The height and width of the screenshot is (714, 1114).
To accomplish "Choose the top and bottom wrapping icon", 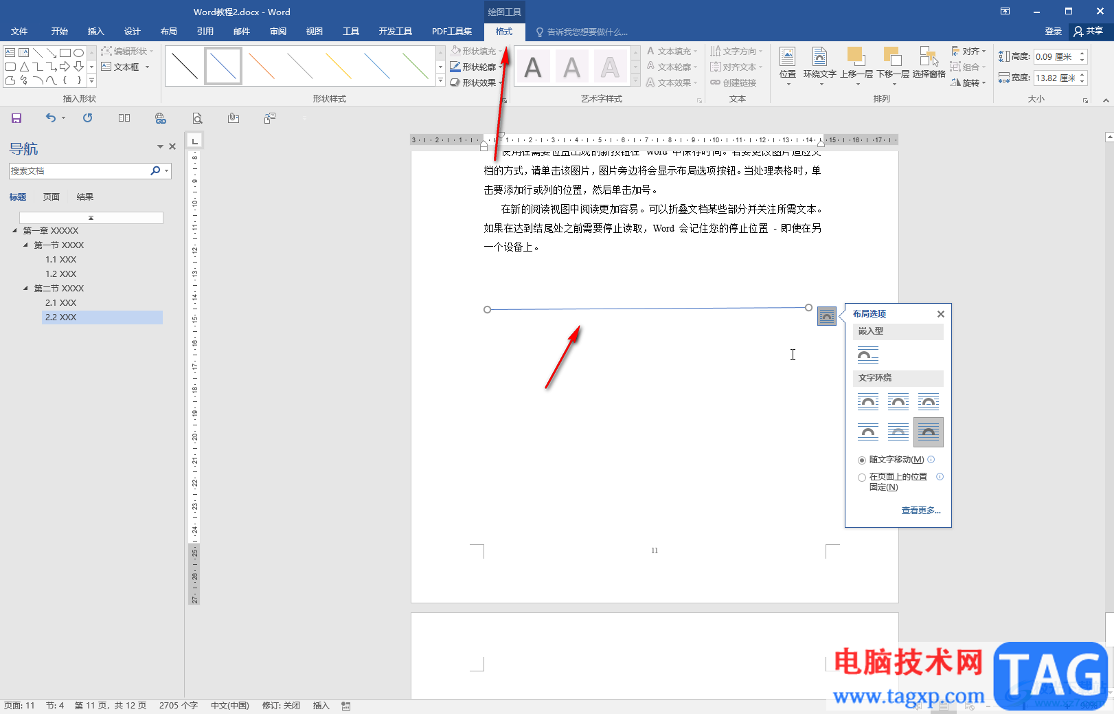I will [x=868, y=432].
